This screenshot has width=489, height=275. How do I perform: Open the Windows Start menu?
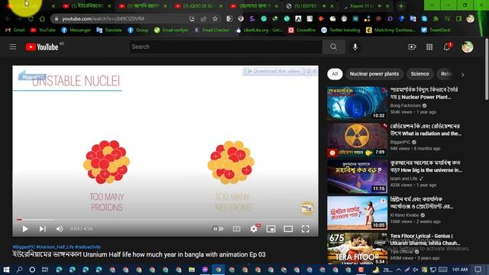(x=6, y=270)
